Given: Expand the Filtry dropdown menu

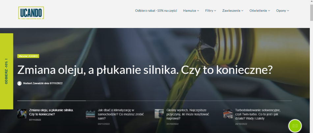Looking at the screenshot, I should click(211, 11).
